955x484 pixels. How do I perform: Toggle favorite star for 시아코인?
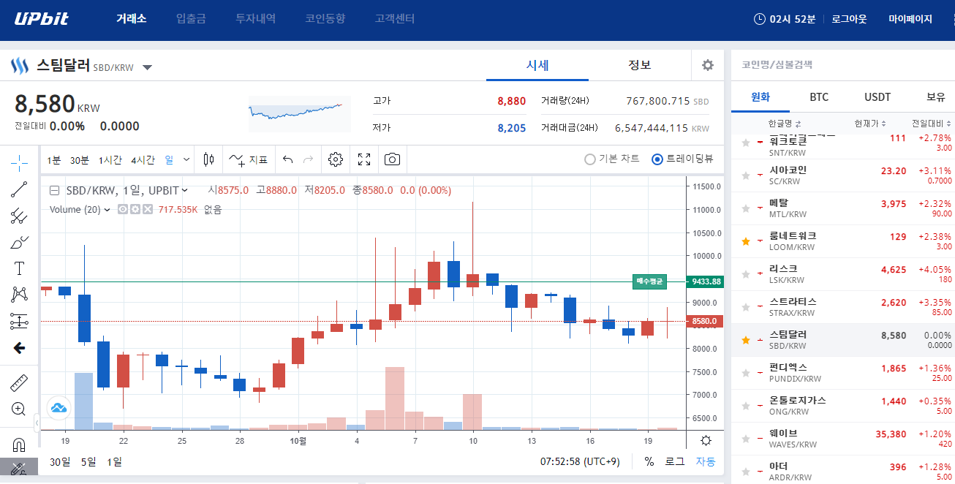click(746, 175)
